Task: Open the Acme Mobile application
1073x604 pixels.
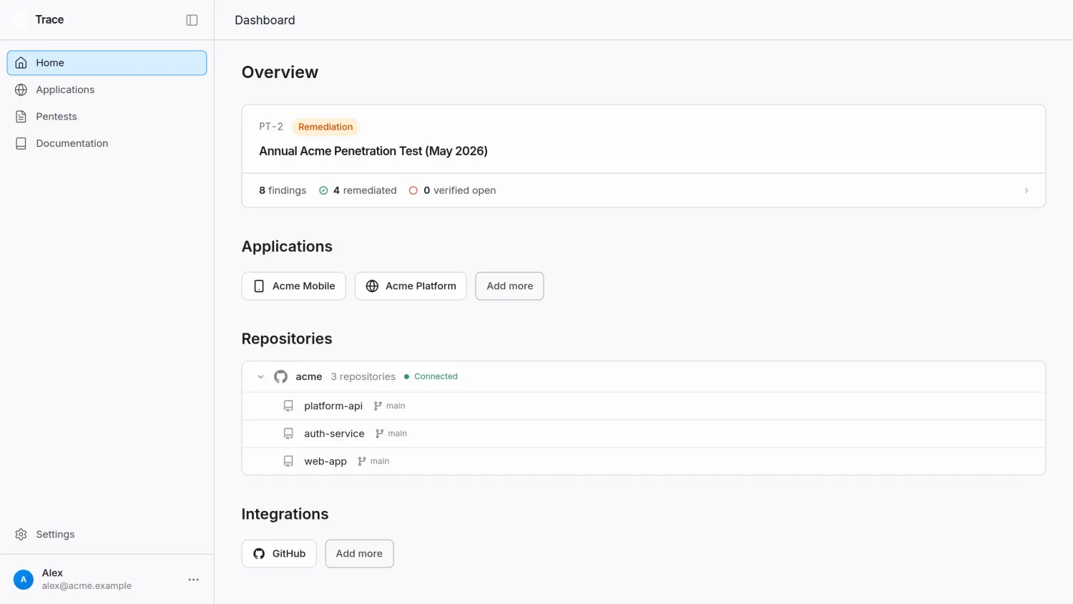Action: pyautogui.click(x=294, y=286)
